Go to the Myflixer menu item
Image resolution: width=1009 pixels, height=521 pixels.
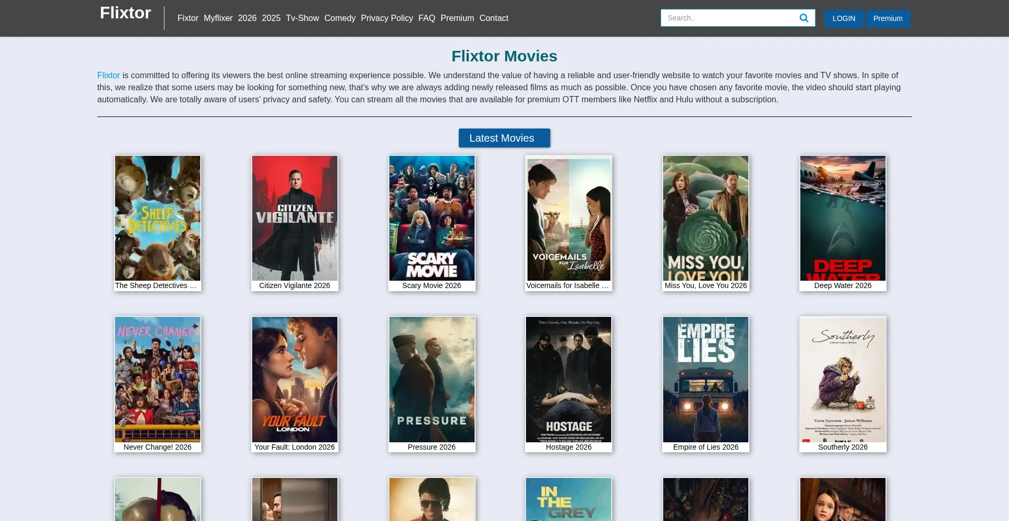point(218,18)
